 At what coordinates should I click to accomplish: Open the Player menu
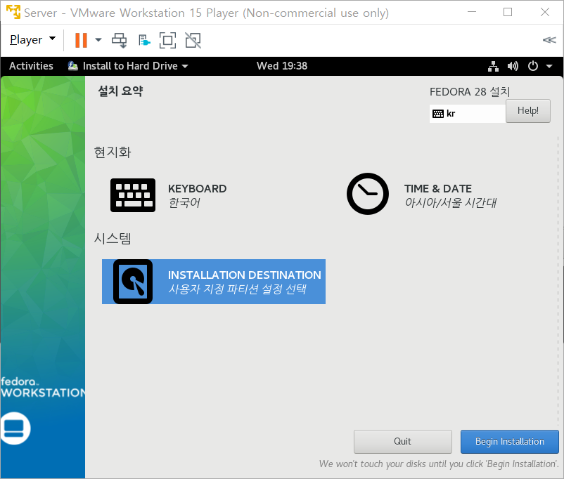click(32, 39)
